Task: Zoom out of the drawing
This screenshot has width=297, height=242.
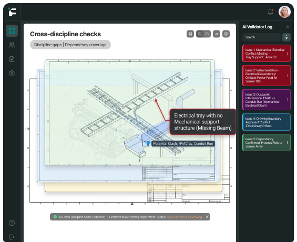Action: point(200,34)
